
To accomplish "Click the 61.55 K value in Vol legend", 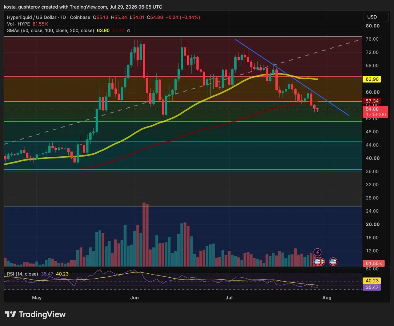I will coord(40,24).
